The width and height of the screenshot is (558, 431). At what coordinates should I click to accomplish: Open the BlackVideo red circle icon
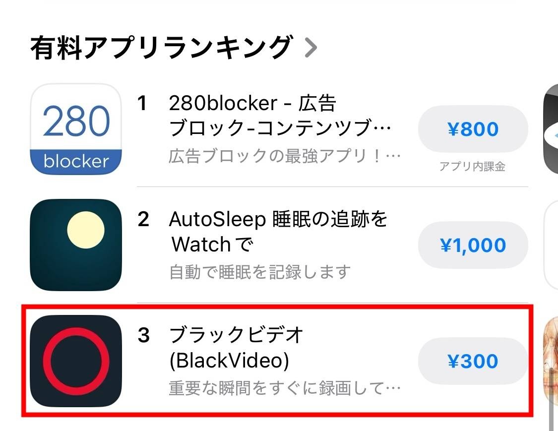[76, 361]
